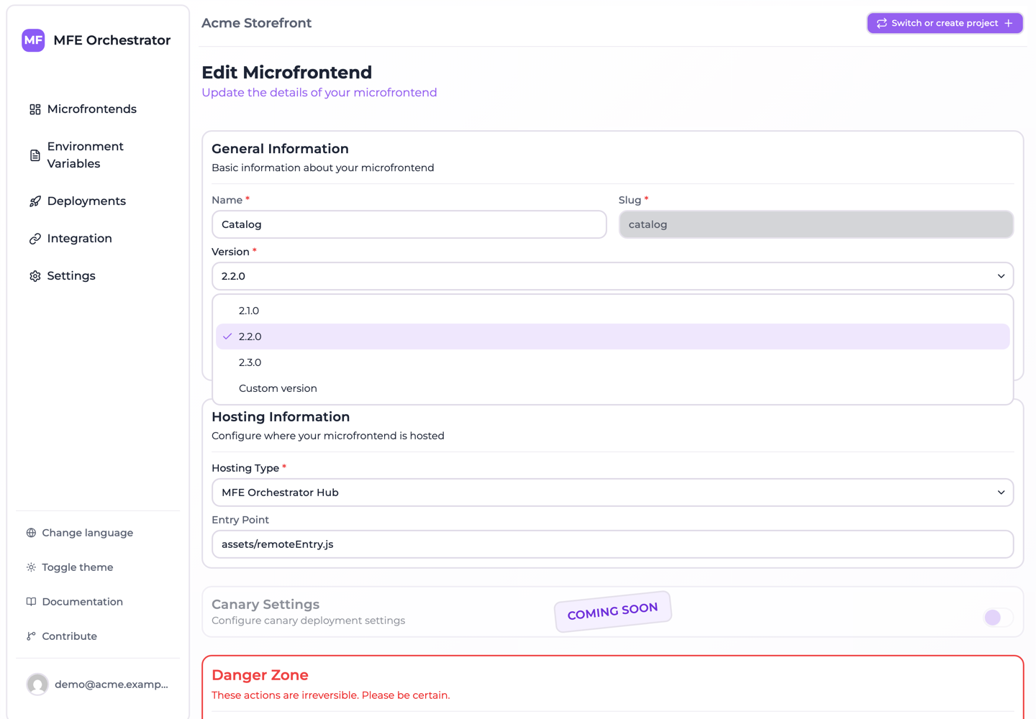1036x719 pixels.
Task: Click 'Update the details of your microfrontend' text
Action: (x=319, y=93)
